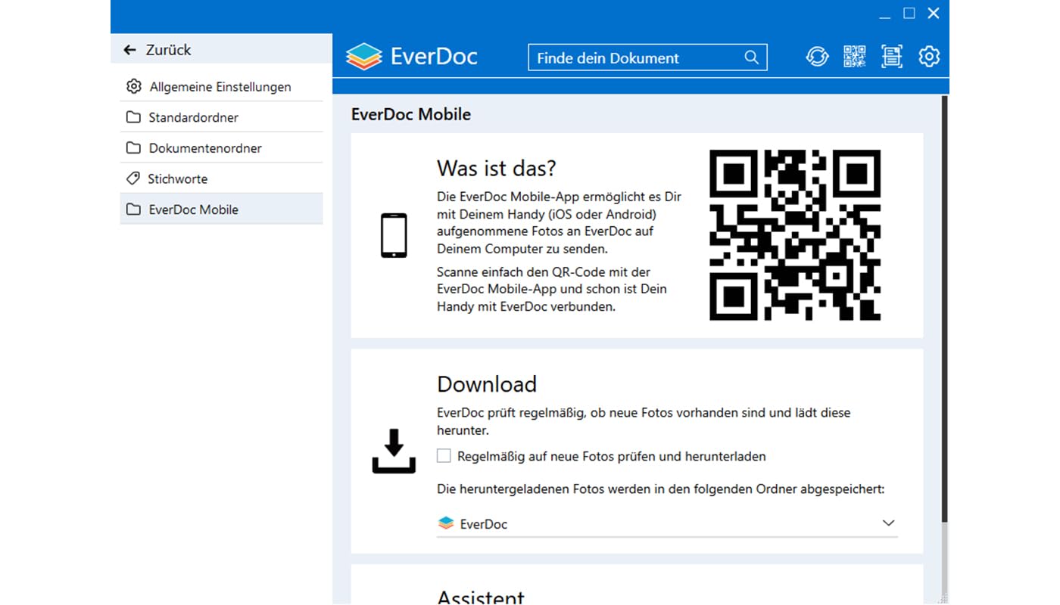Select Dokumentenordner in sidebar
The image size is (1060, 605).
[x=221, y=148]
